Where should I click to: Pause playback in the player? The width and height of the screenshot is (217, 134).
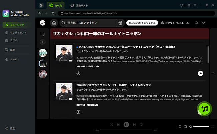(126, 125)
